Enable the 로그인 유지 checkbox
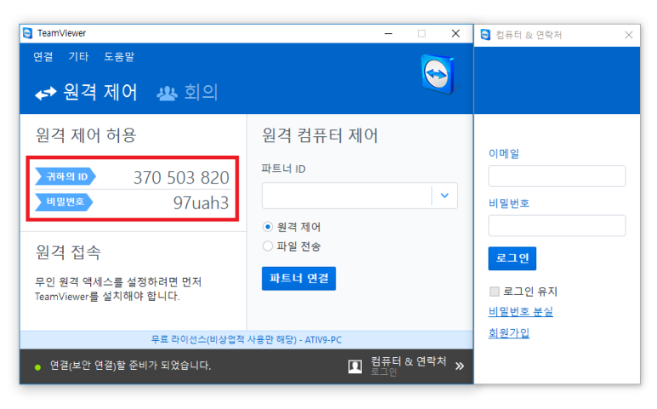Viewport: 657px width, 409px height. (495, 292)
